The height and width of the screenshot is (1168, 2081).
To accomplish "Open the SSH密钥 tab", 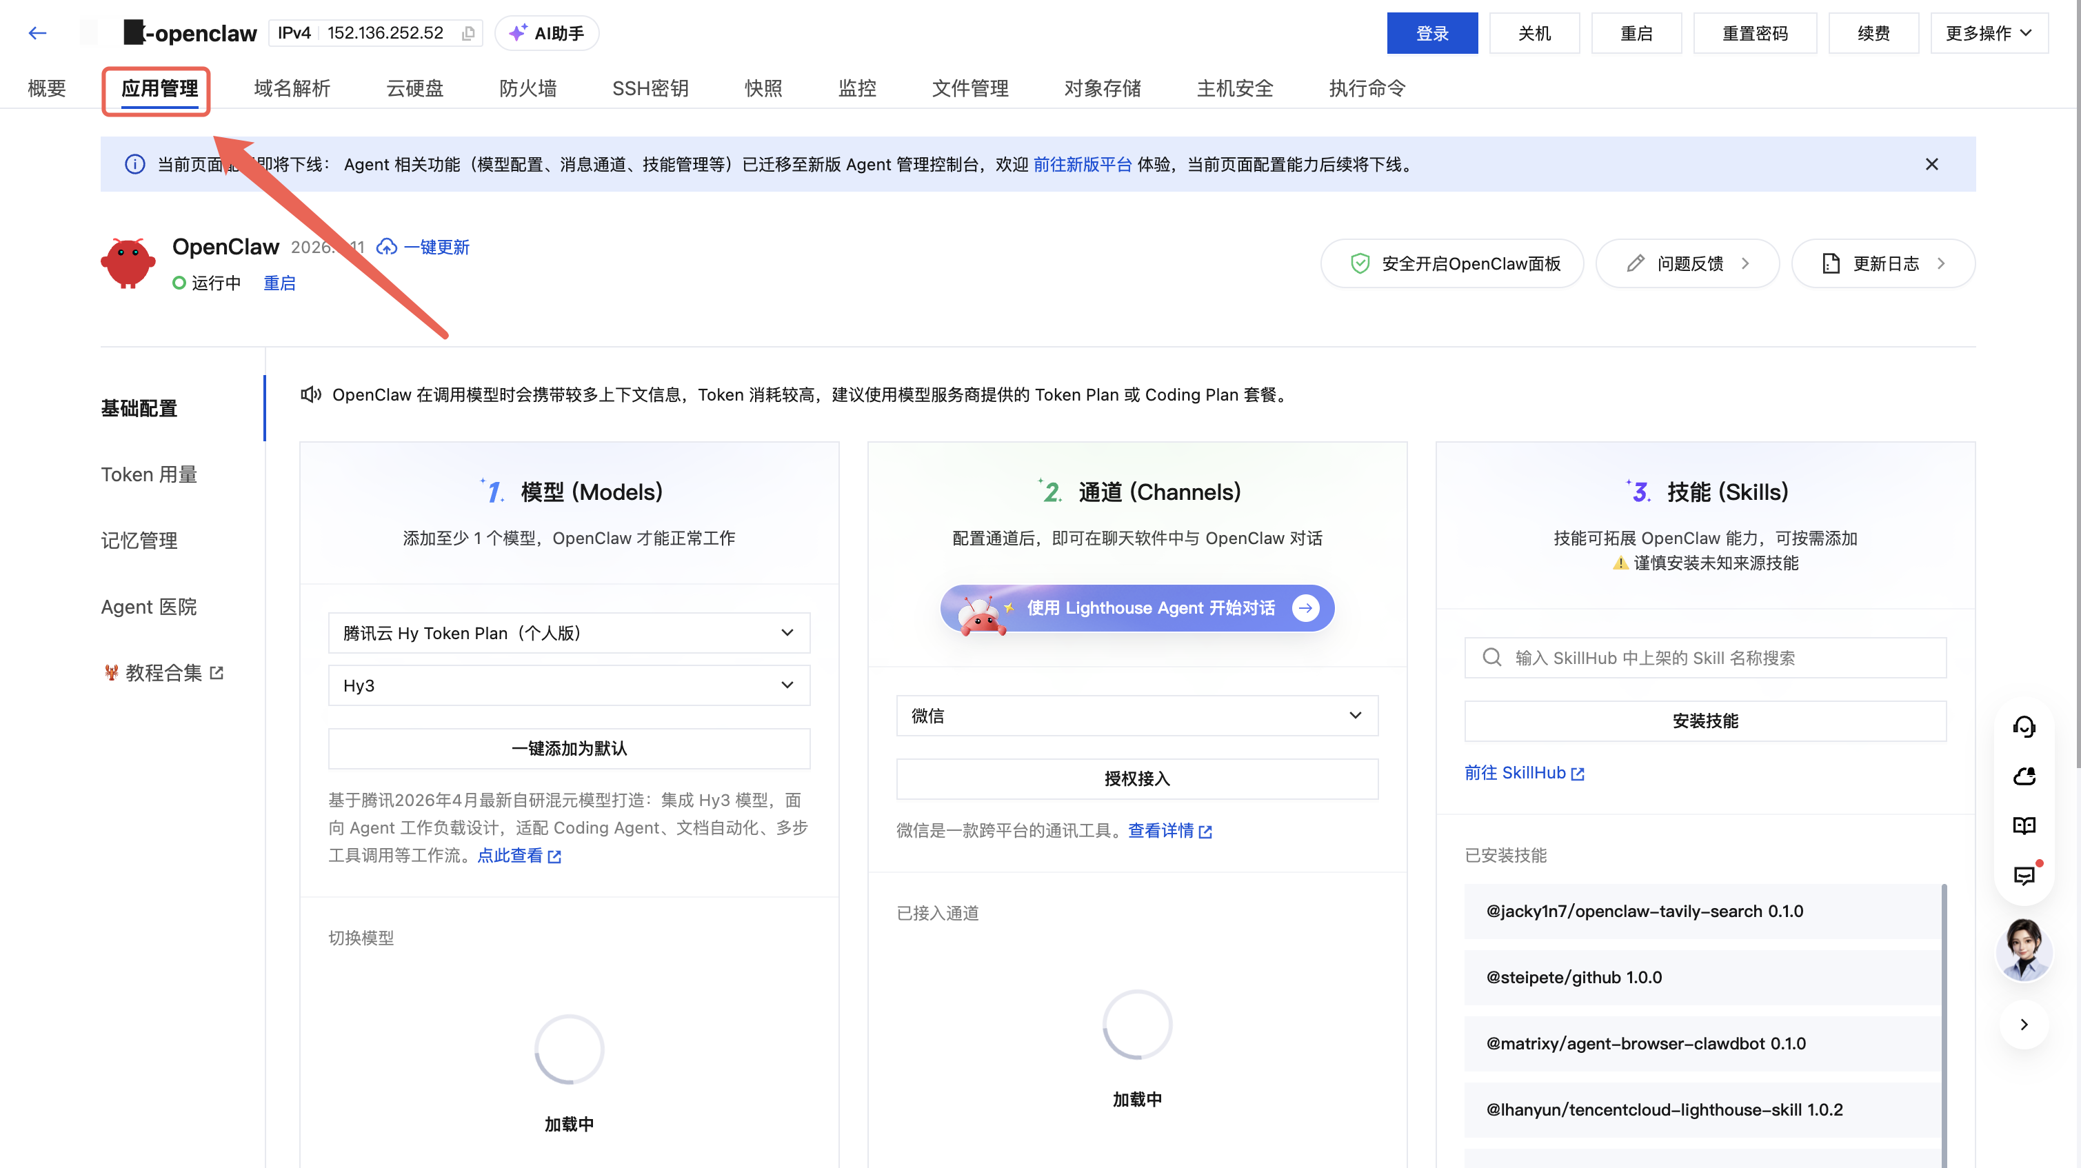I will (x=650, y=88).
